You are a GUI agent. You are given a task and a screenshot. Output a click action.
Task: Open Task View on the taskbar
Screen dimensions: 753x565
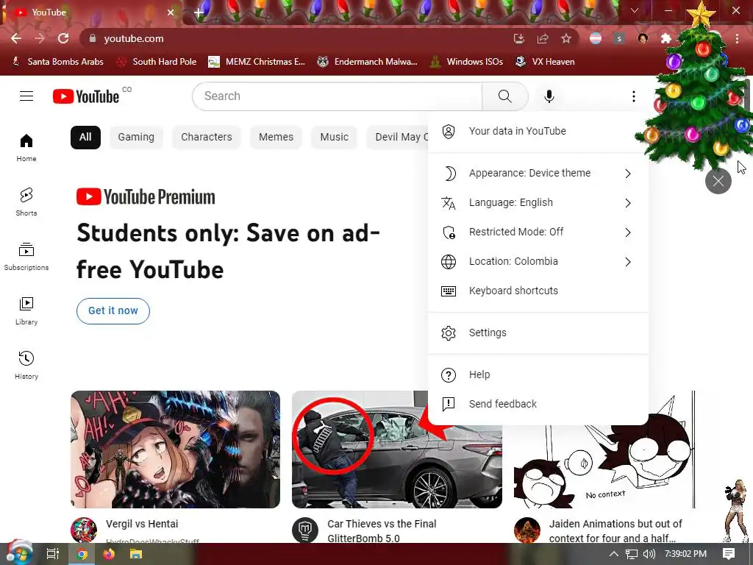(53, 554)
